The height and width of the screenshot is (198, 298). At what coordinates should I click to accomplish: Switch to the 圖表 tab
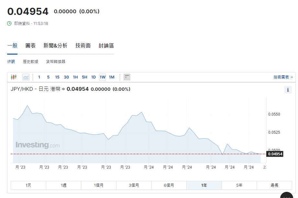tap(30, 46)
